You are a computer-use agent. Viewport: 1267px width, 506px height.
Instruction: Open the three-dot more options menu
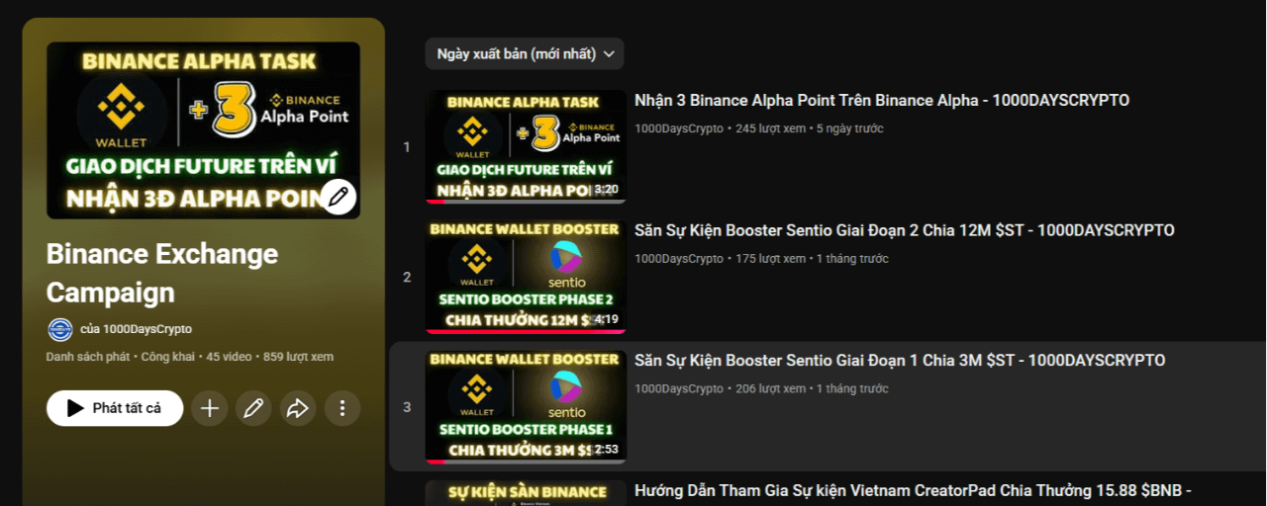342,408
